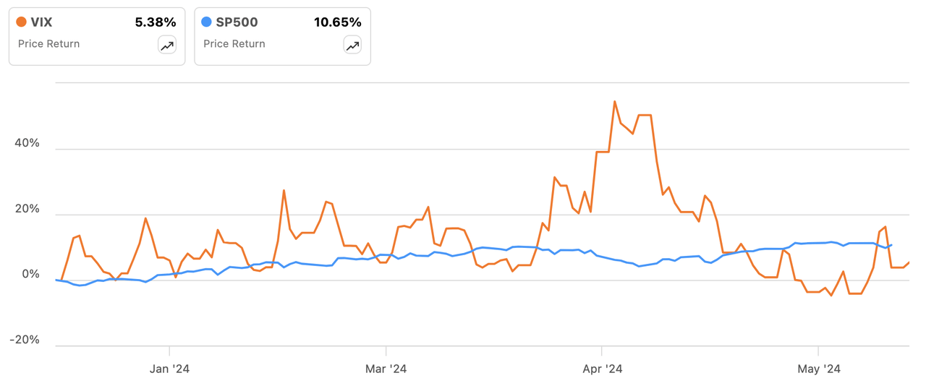Click the right end of the SP500 line
Viewport: 926px width, 386px height.
pyautogui.click(x=892, y=245)
